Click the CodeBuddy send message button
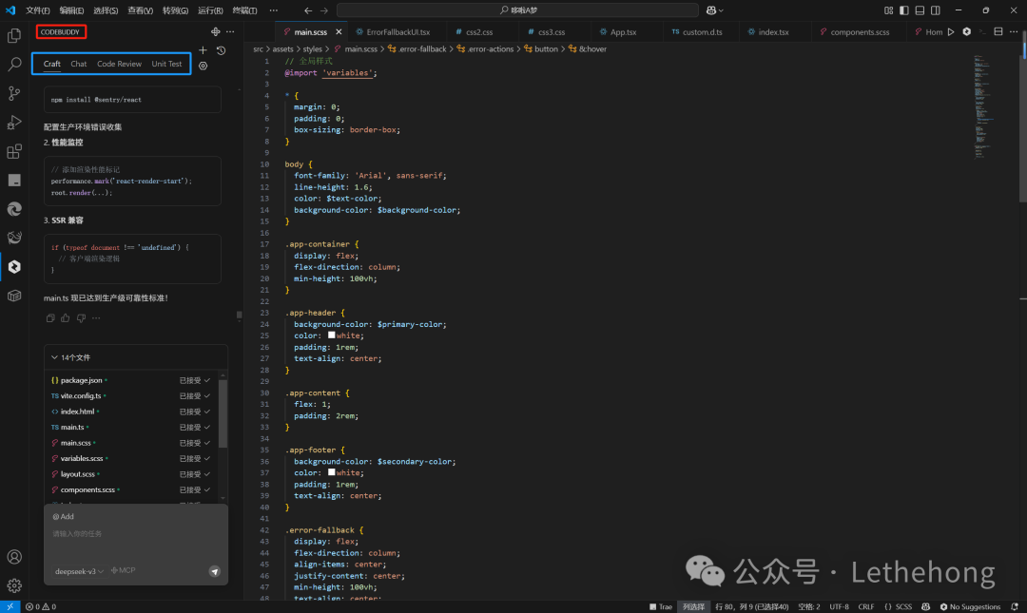Screen dimensions: 1027x613 point(214,571)
